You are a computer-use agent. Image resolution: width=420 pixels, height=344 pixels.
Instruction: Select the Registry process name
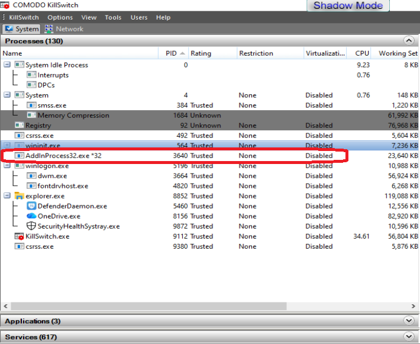38,126
